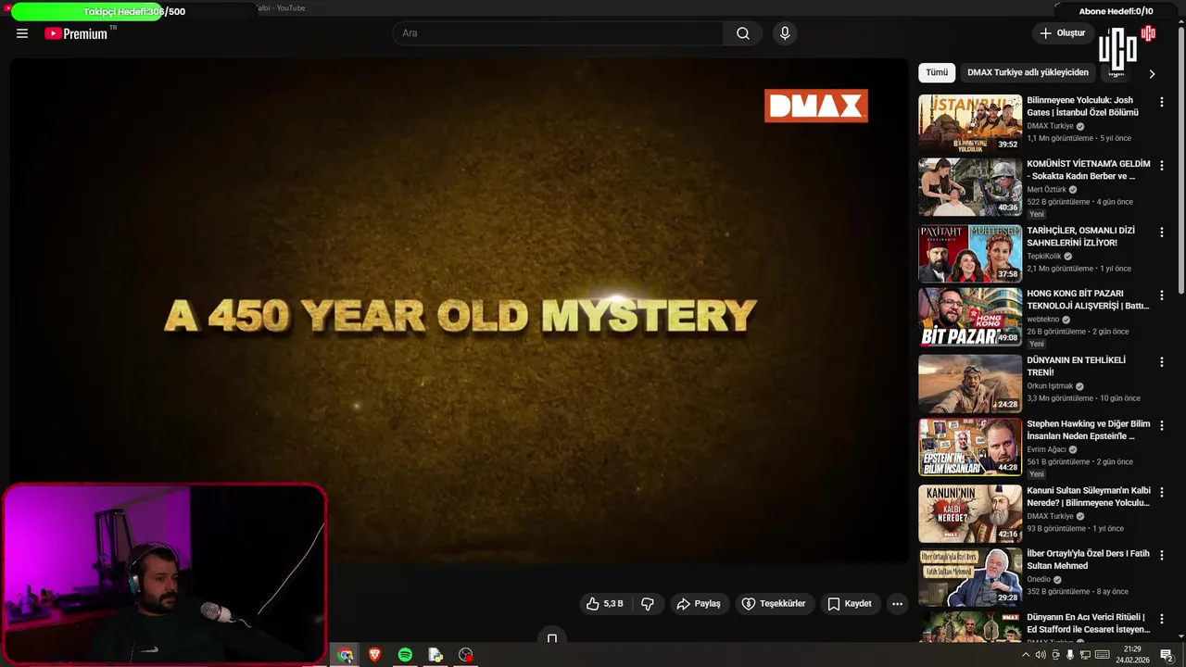1186x667 pixels.
Task: Open Komünist Vietnam'a Geldim video thumbnail
Action: 970,186
